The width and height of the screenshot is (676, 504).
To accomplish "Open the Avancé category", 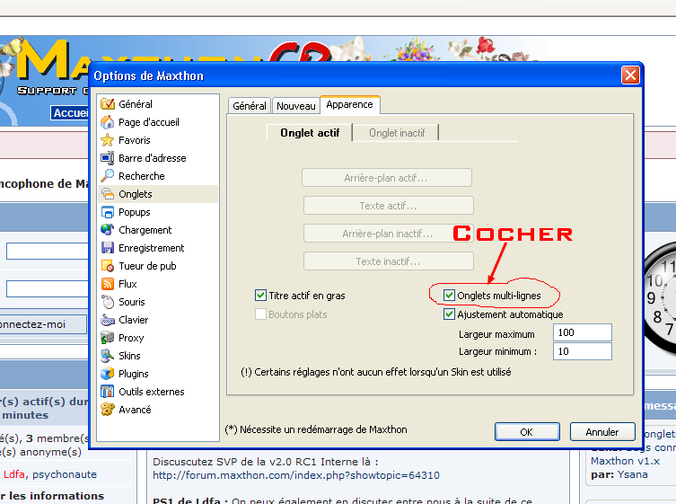I will pos(135,410).
